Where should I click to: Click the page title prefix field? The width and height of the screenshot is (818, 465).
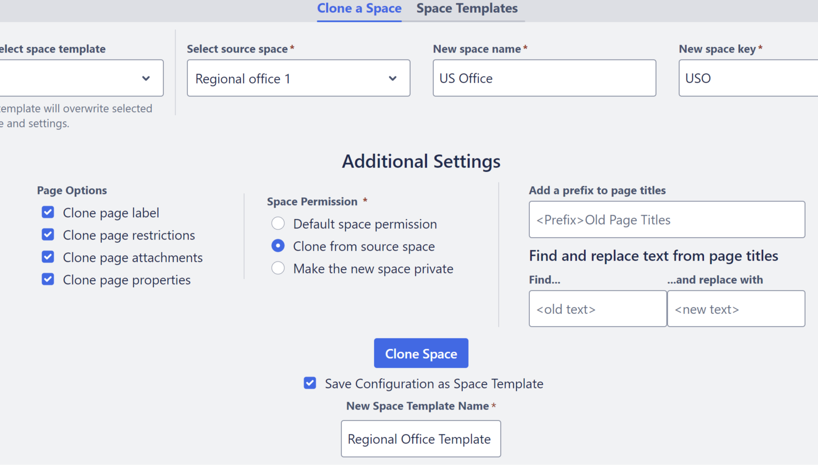click(x=666, y=220)
